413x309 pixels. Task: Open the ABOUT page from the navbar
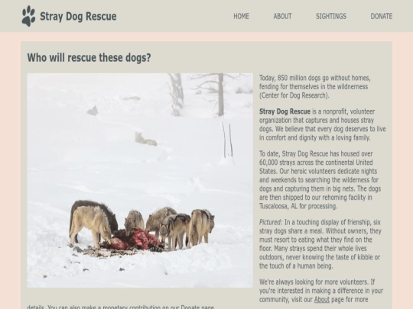pos(282,16)
